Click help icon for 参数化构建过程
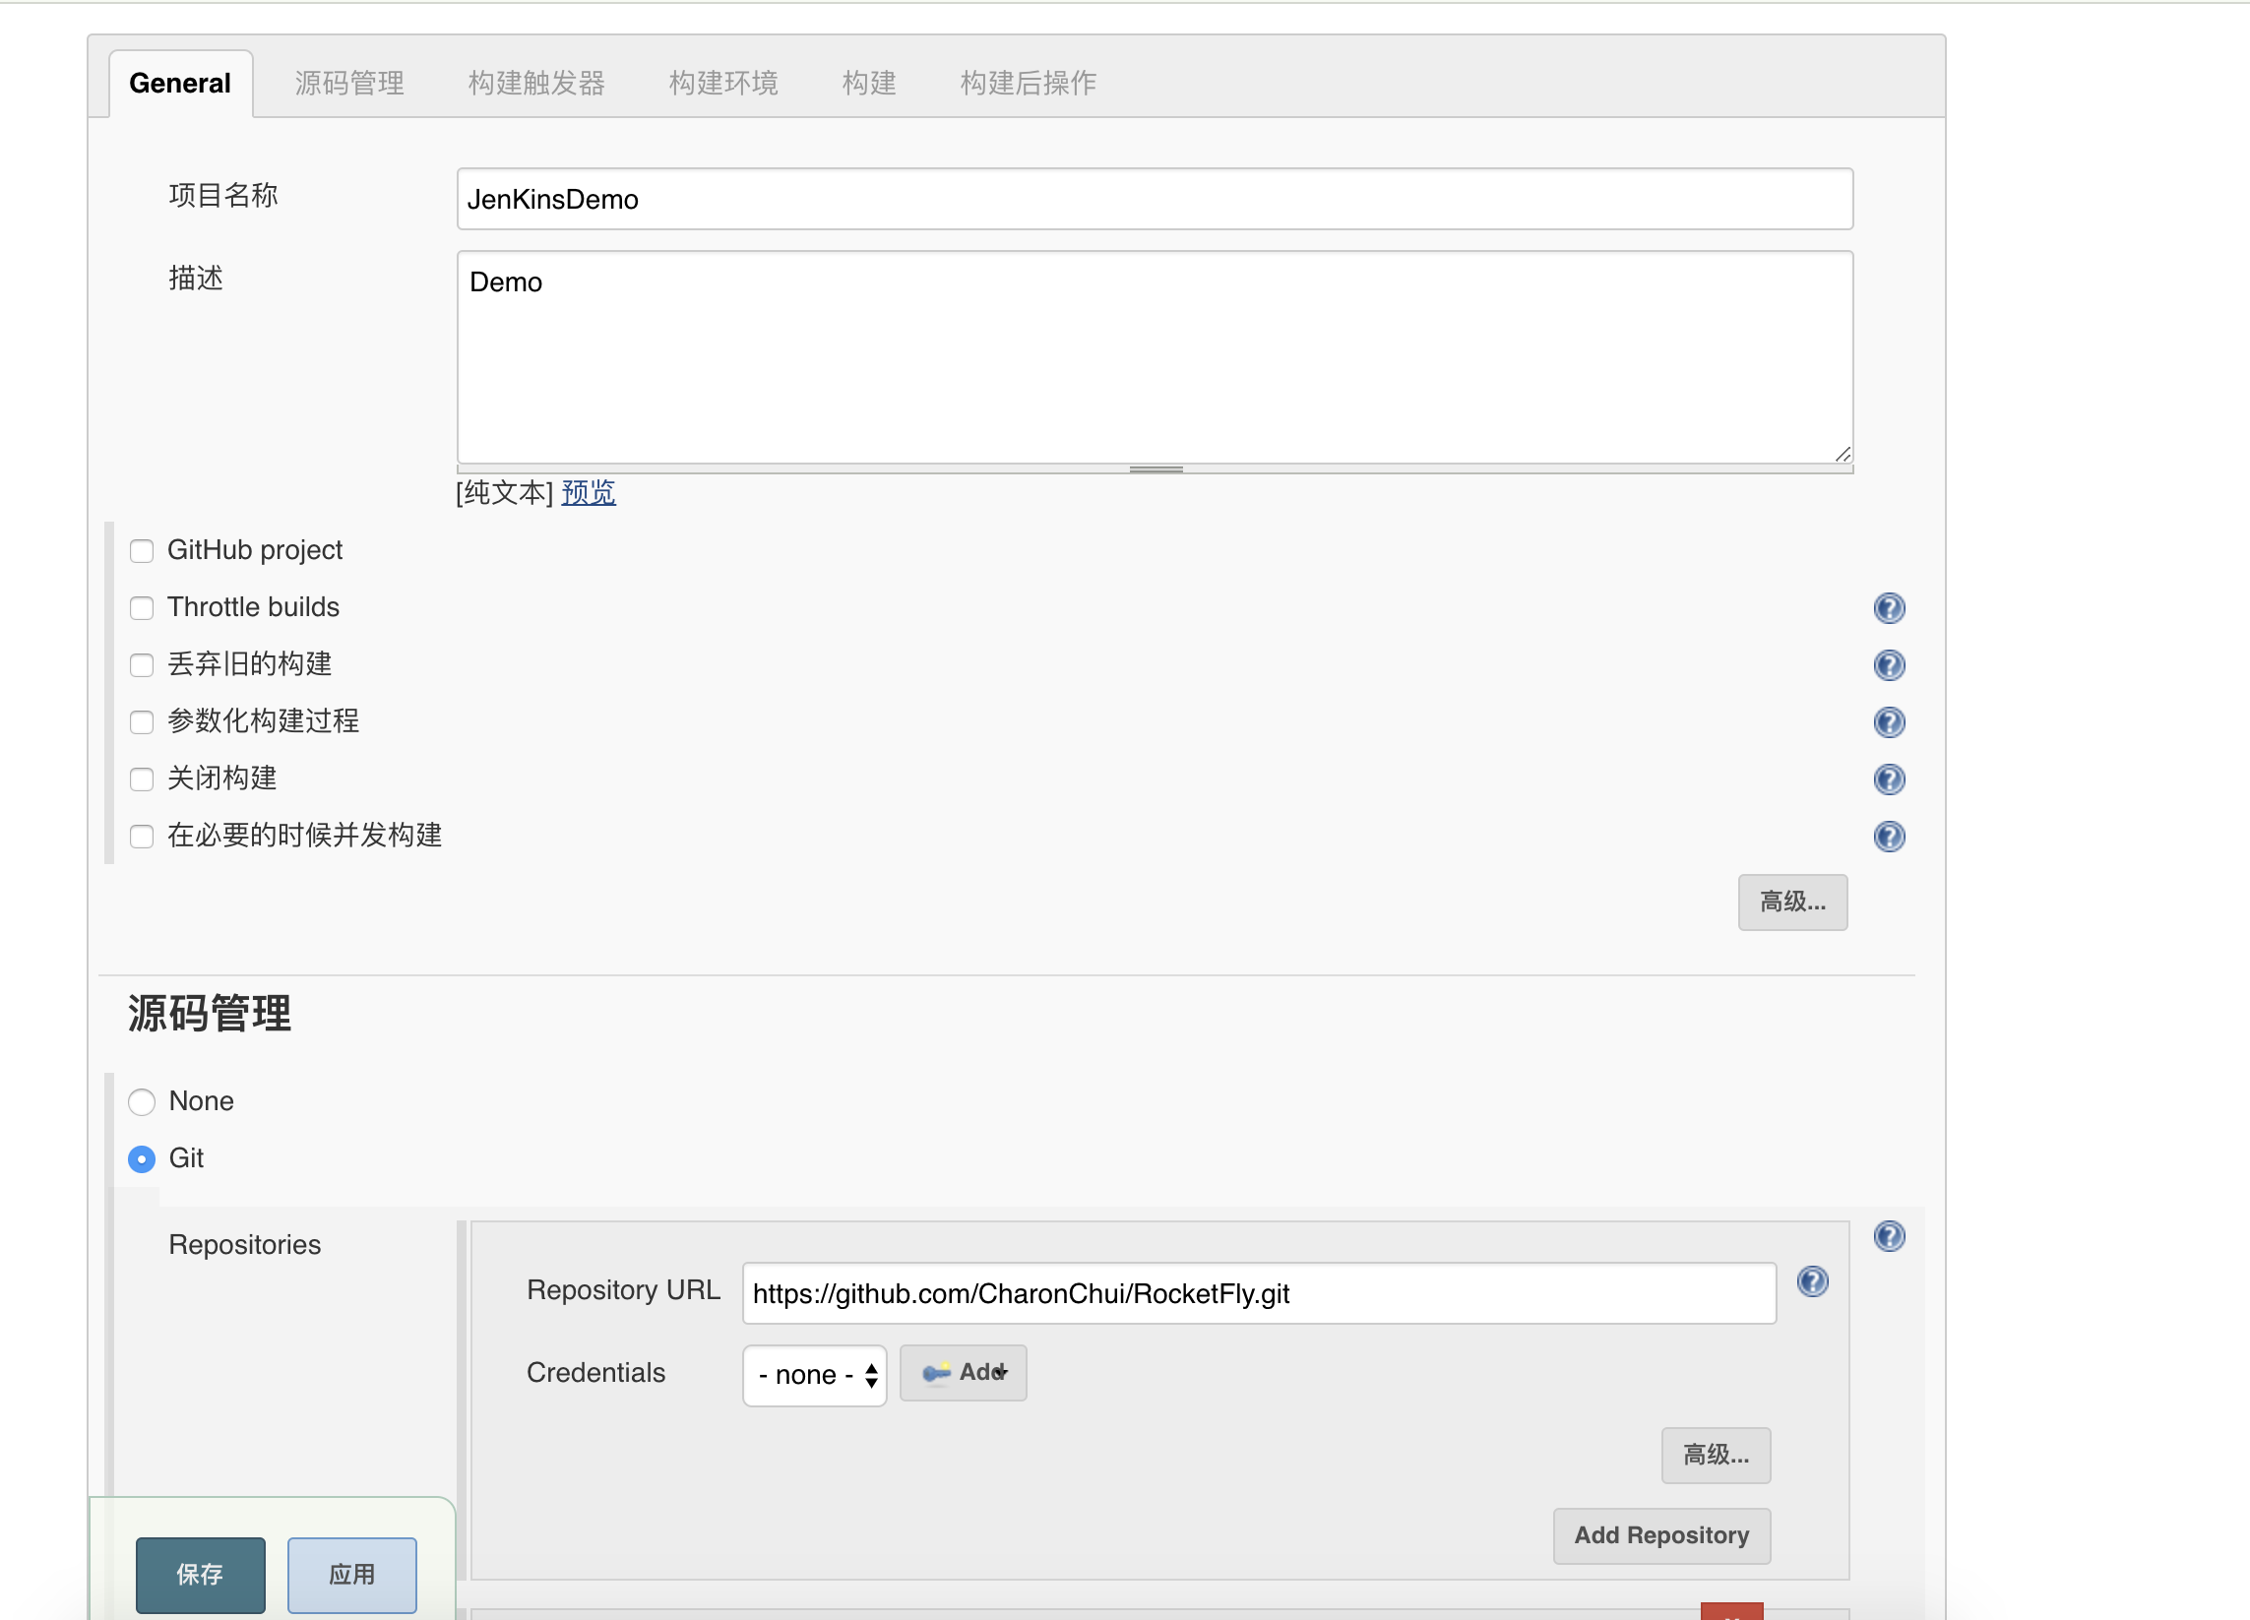Screen dimensions: 2250x1620 coord(1888,721)
